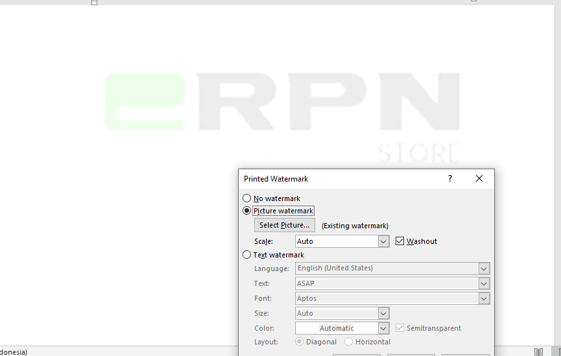Open the Scale dropdown arrow
Screen dimensions: 561x356
click(383, 241)
